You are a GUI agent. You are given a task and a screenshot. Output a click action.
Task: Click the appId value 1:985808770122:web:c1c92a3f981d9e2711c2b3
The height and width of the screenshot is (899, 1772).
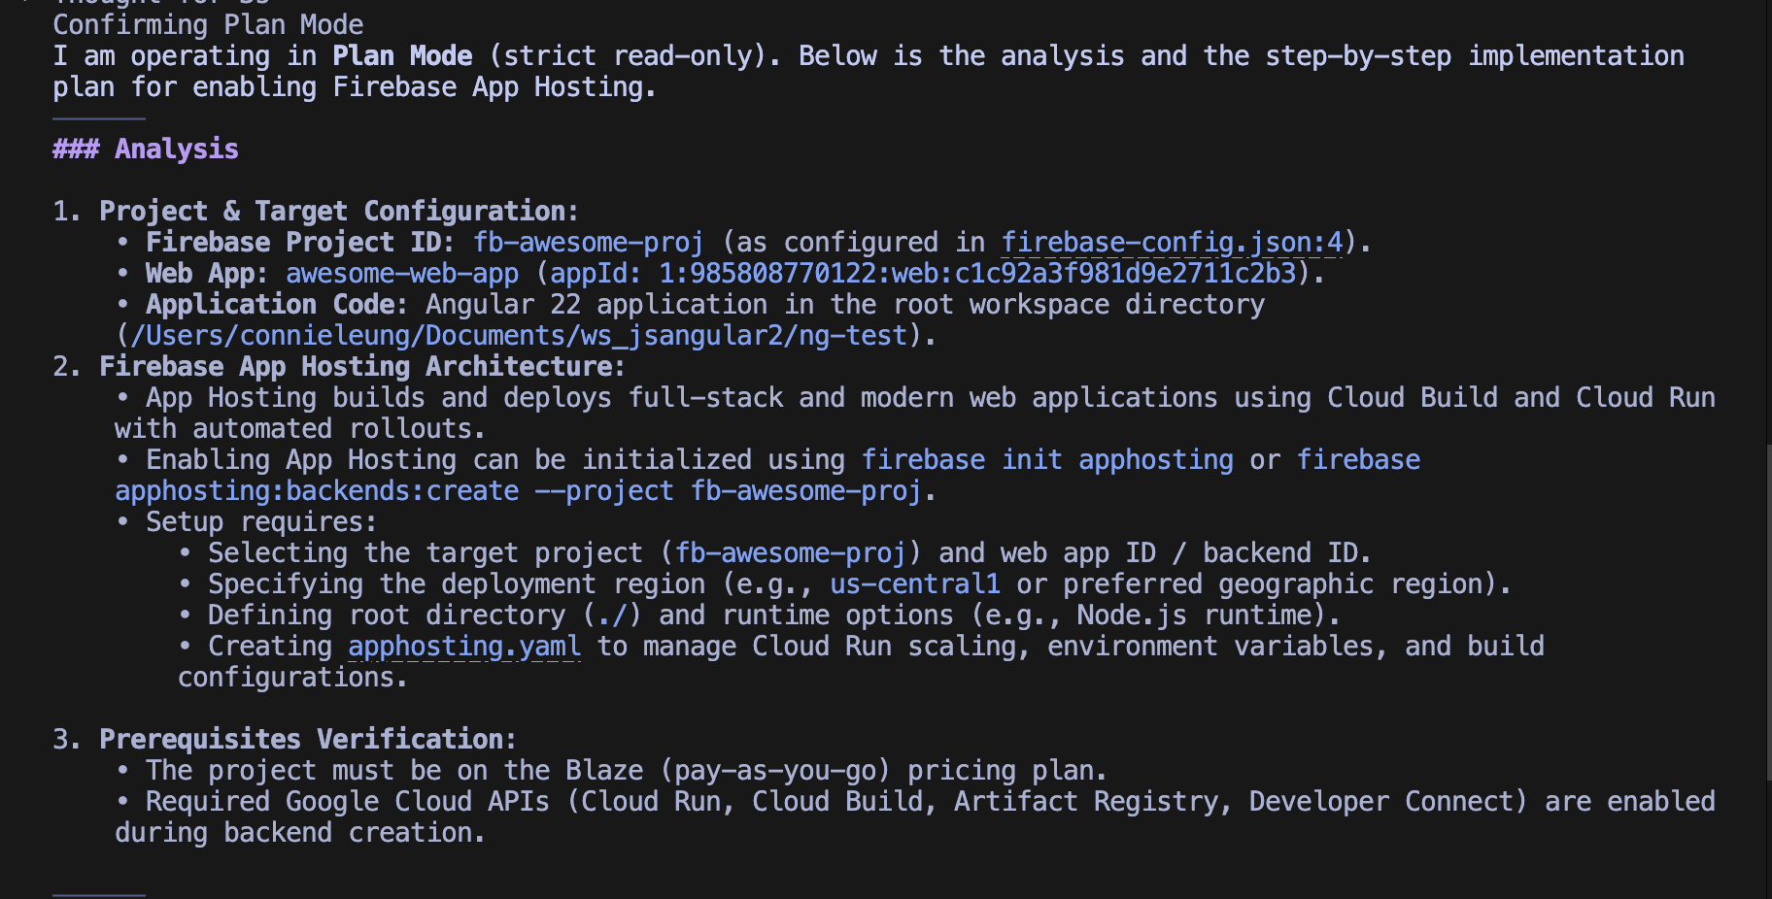click(978, 273)
